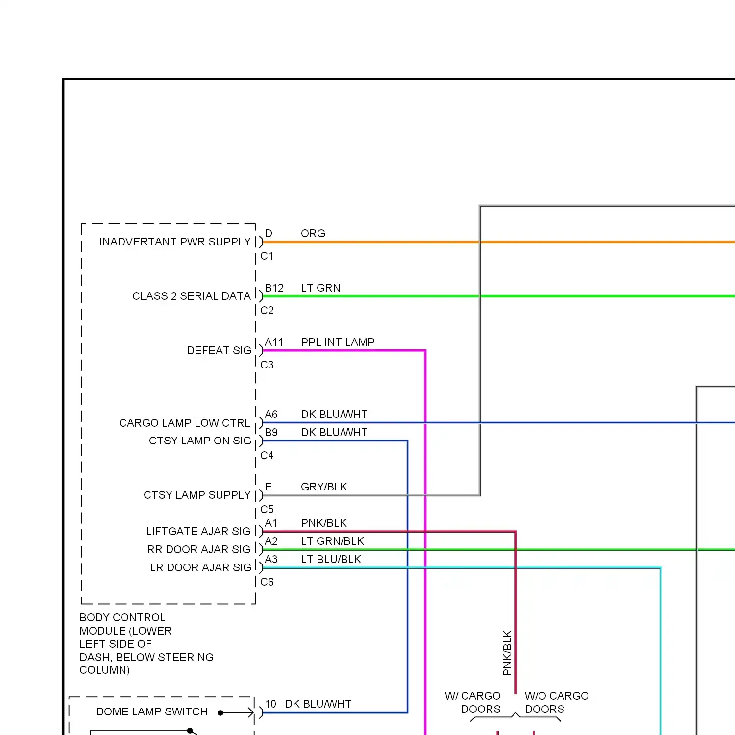
Task: Select pin label B12
Action: [x=274, y=288]
